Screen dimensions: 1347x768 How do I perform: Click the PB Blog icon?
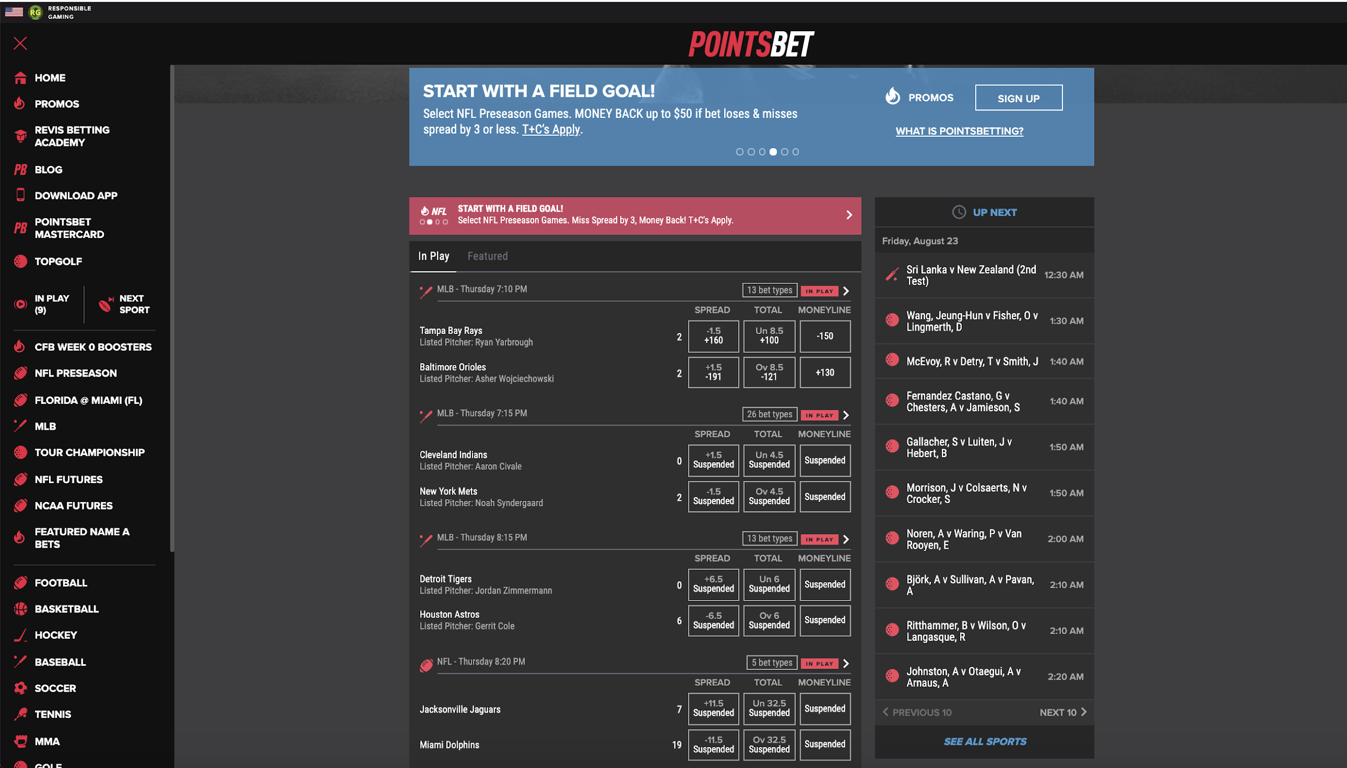[20, 170]
